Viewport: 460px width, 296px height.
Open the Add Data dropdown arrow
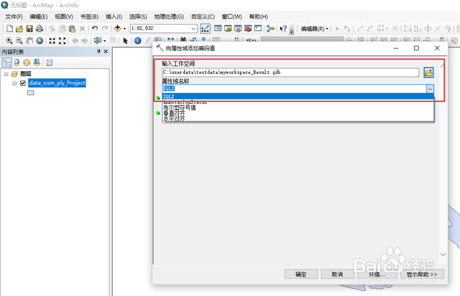(124, 29)
